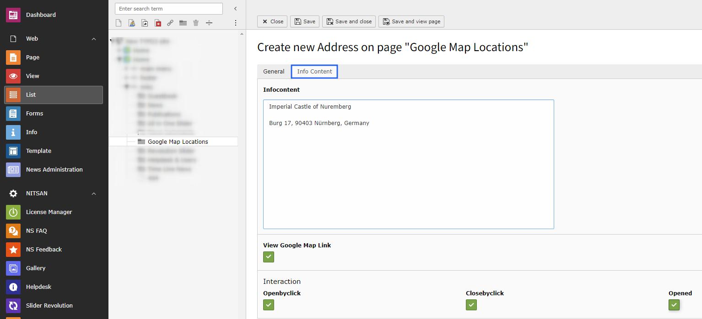Collapse the page tree panel

click(236, 9)
